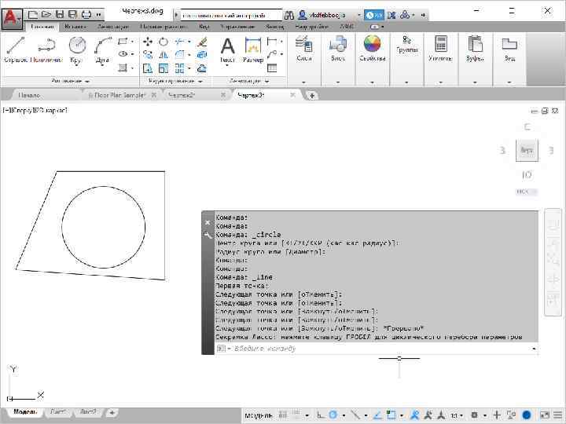566x424 pixels.
Task: Open the AutoCAD application menu button
Action: click(x=12, y=18)
